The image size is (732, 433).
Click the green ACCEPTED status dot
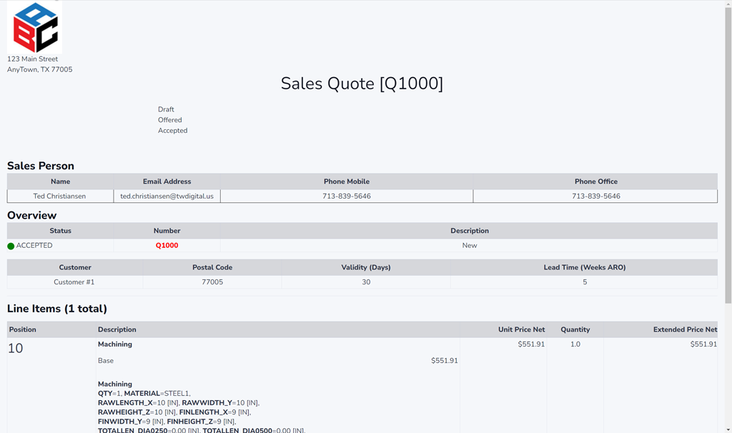11,246
